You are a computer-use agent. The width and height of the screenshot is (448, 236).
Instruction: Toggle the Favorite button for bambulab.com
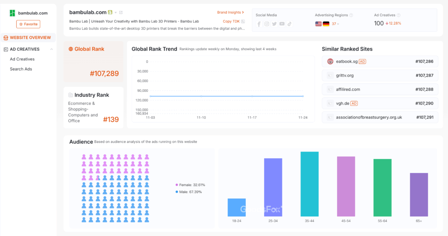pyautogui.click(x=28, y=24)
